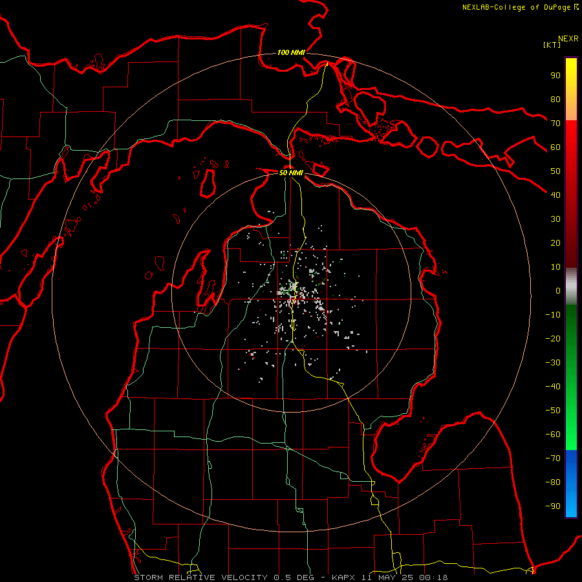Click the 100 NMI range ring label

pos(291,53)
